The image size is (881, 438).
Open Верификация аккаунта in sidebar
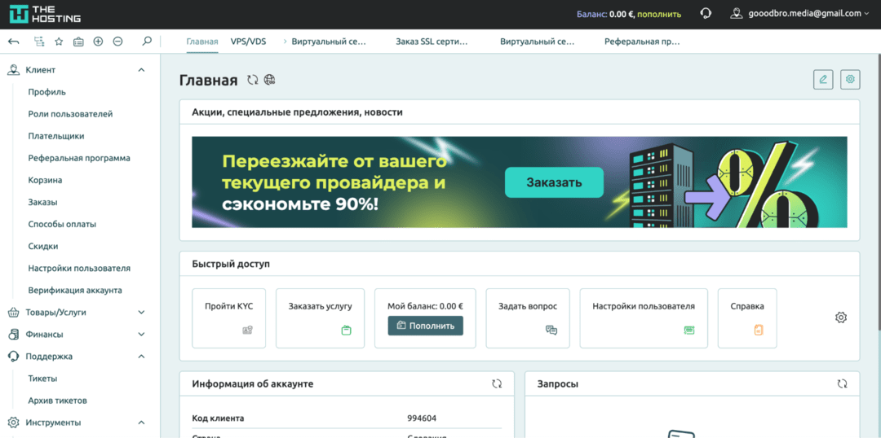pyautogui.click(x=75, y=291)
